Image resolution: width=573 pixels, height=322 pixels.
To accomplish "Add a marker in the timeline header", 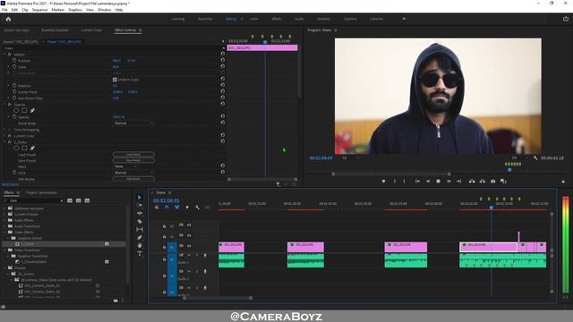I will click(x=187, y=208).
